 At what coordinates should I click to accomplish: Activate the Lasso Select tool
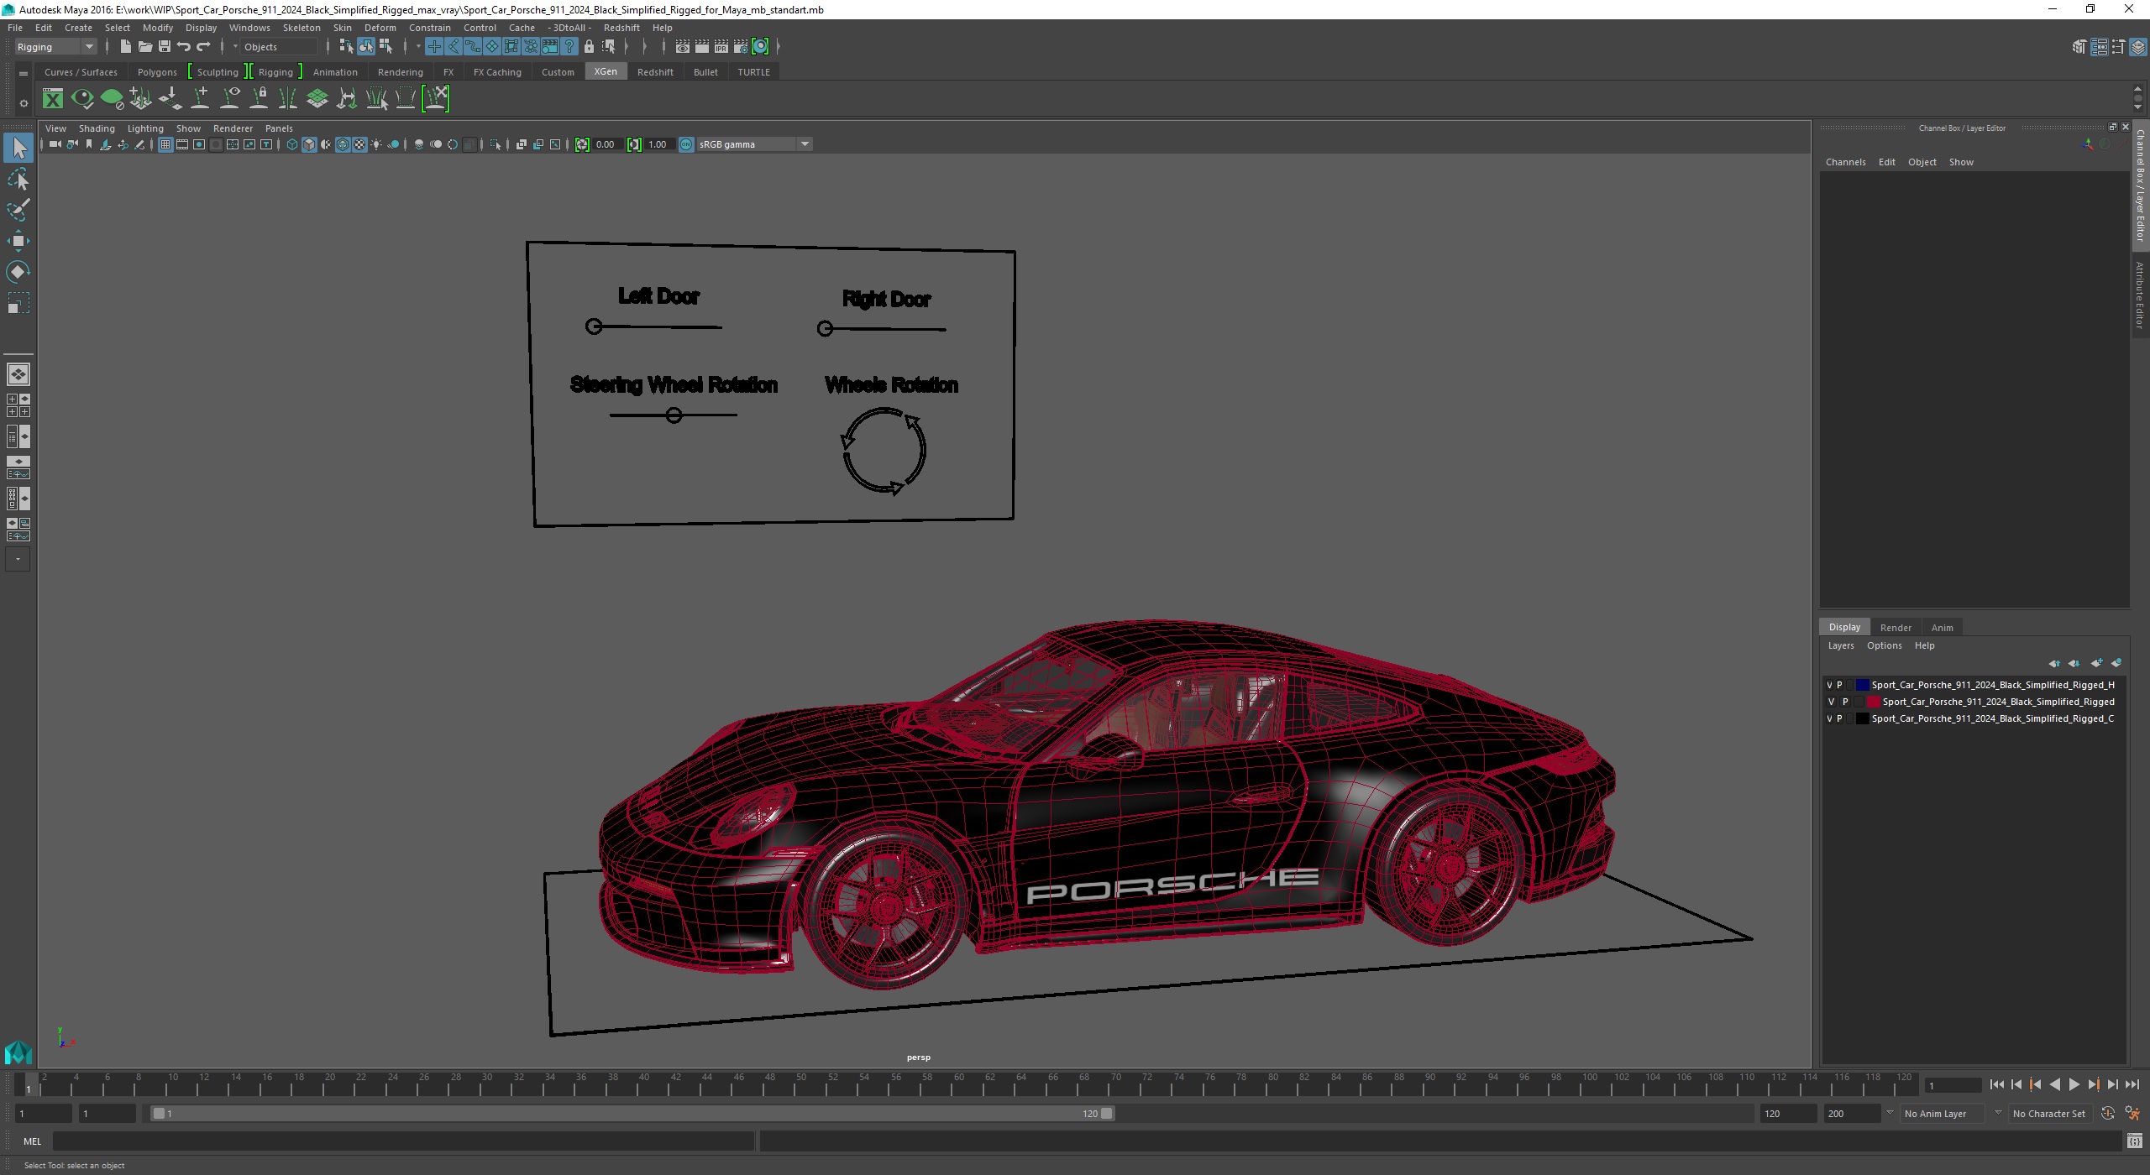click(18, 180)
